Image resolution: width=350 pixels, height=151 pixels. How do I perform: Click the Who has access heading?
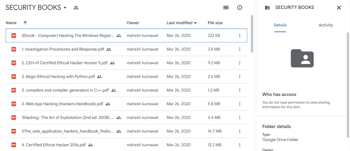coord(279,94)
